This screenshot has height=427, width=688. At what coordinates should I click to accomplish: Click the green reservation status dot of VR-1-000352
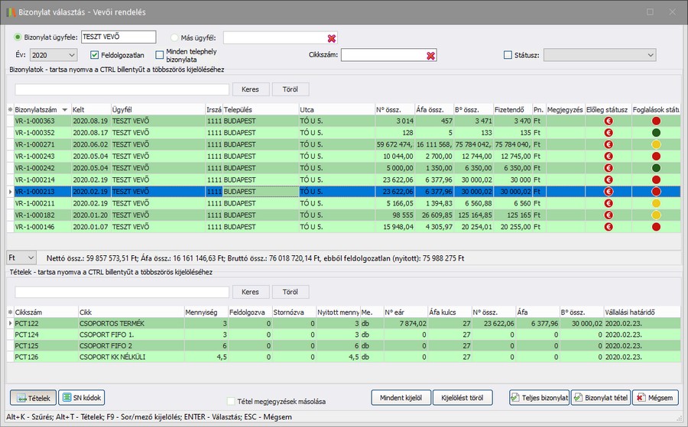[656, 131]
